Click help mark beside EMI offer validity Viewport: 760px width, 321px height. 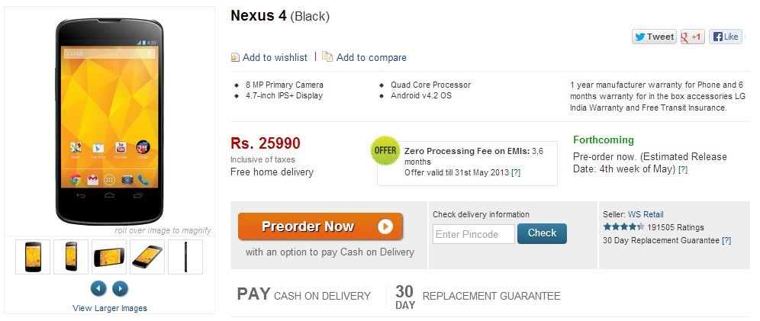pos(516,173)
